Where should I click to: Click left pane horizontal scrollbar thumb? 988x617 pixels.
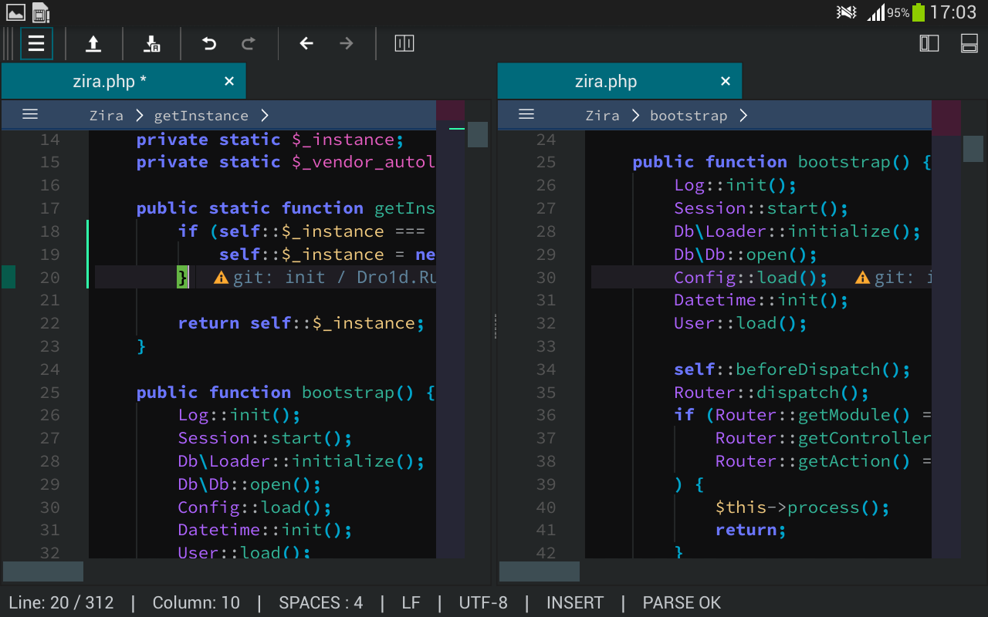[x=43, y=571]
